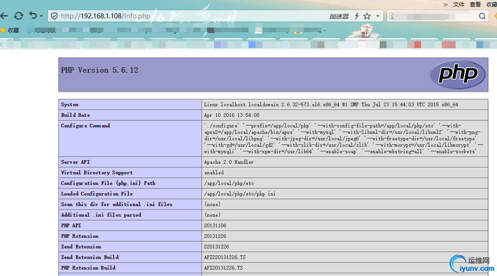The width and height of the screenshot is (497, 276).
Task: Click the lightning speed mode icon
Action: click(x=357, y=16)
